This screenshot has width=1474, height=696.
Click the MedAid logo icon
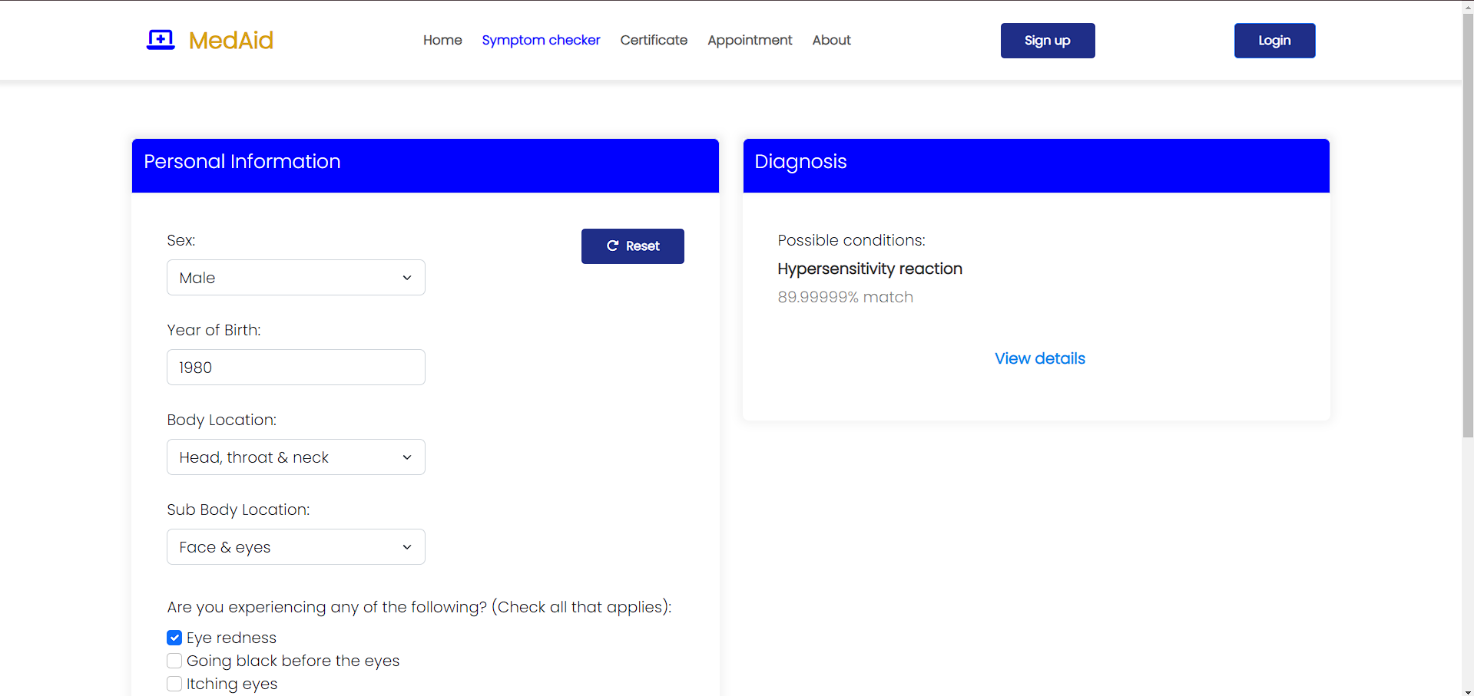coord(161,40)
